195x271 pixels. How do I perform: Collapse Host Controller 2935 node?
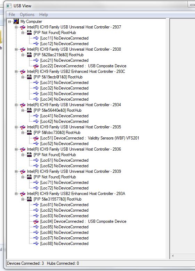click(x=16, y=127)
